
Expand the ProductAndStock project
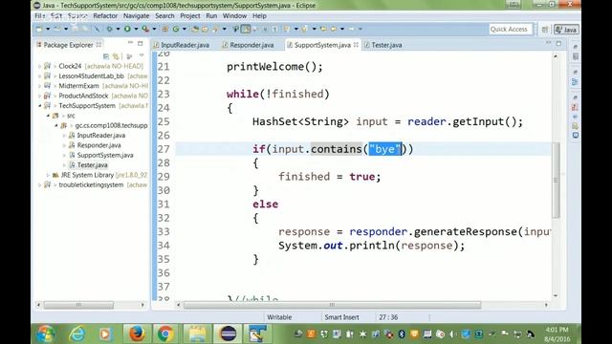pyautogui.click(x=39, y=96)
